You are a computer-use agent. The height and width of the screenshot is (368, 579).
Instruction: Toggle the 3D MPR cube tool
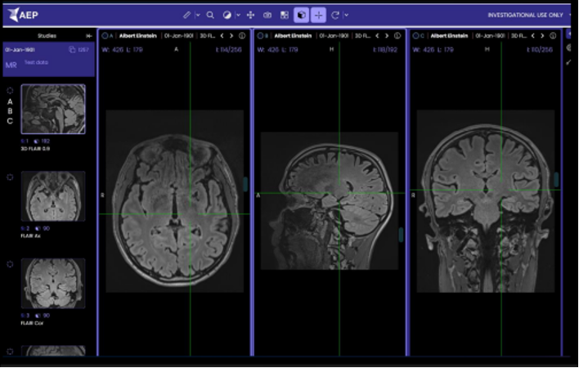[x=301, y=15]
